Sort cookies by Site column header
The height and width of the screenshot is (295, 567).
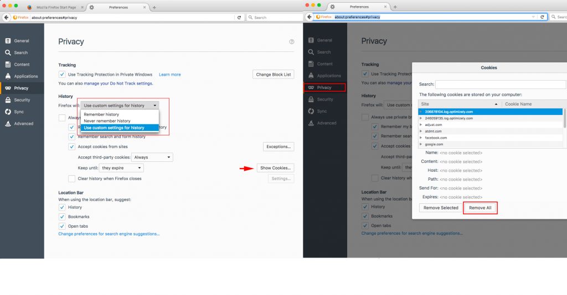tap(460, 104)
